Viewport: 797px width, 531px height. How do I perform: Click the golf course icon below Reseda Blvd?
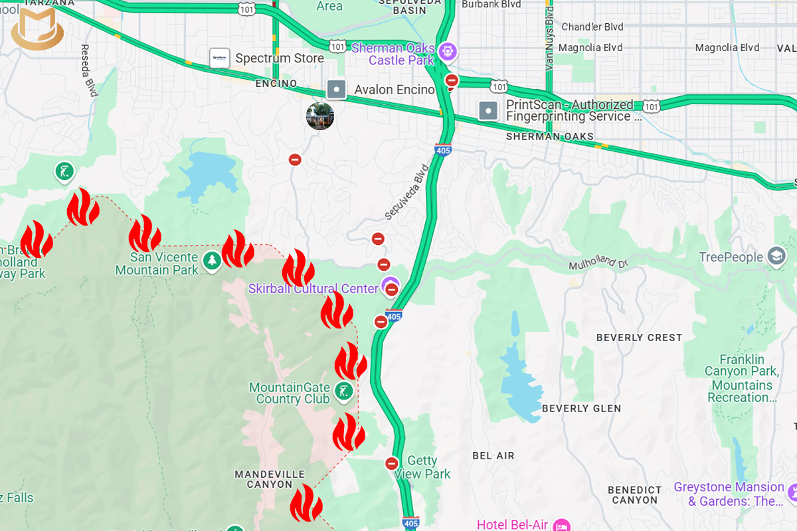pos(64,173)
